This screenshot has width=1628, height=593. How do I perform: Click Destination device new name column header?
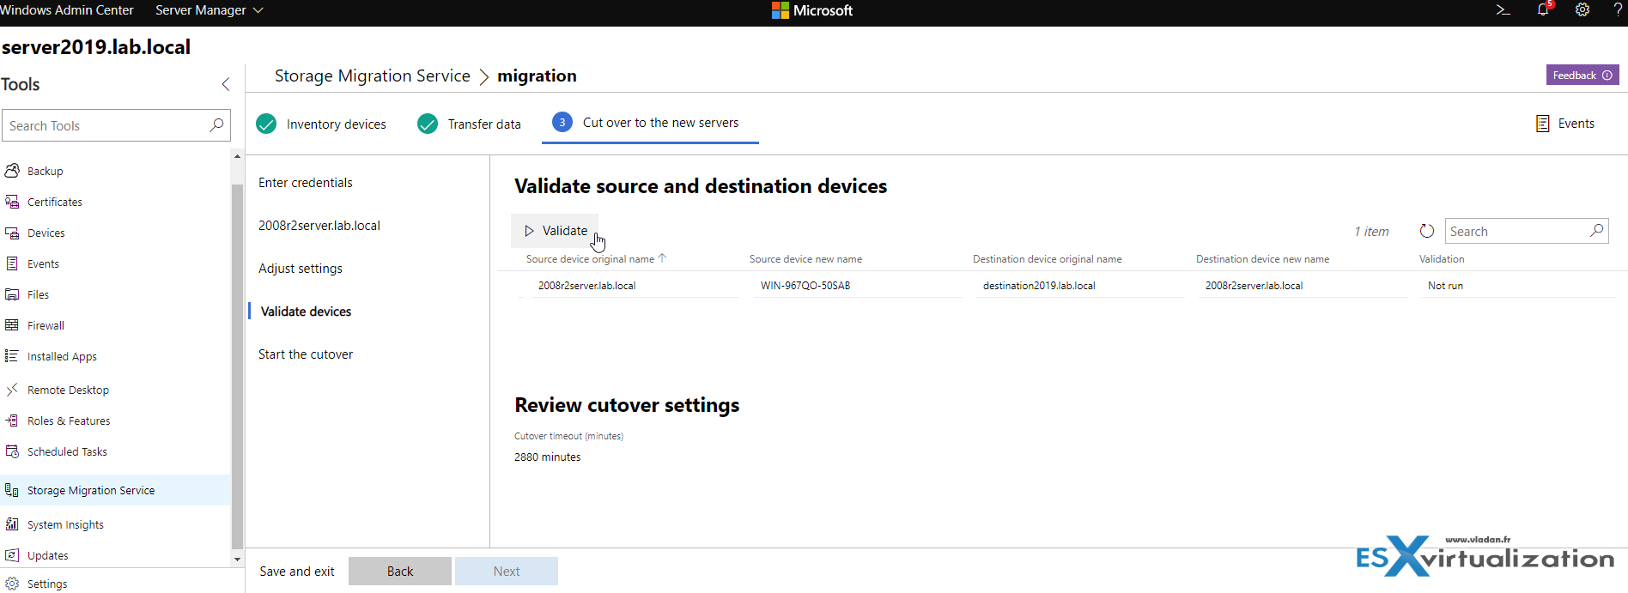(1262, 259)
